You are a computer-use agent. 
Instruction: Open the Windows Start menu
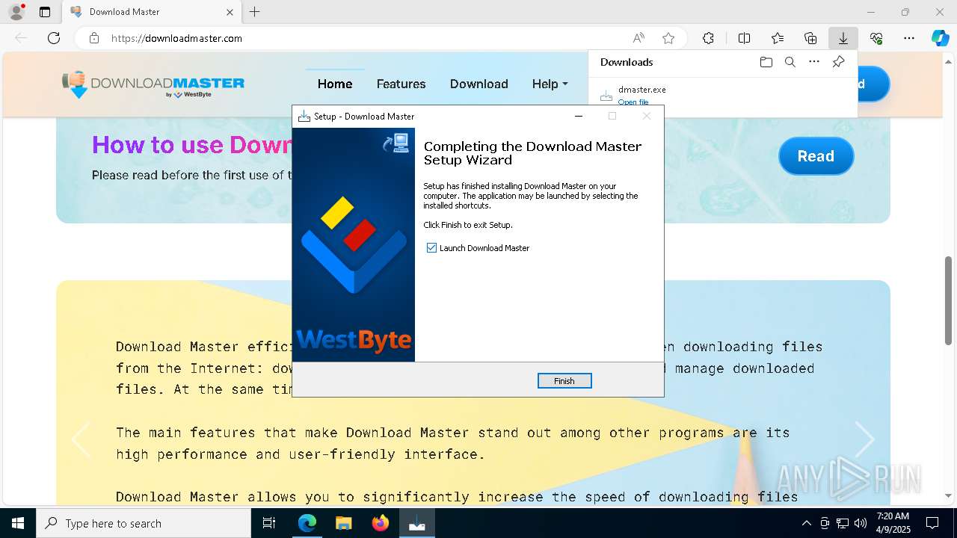(x=18, y=523)
